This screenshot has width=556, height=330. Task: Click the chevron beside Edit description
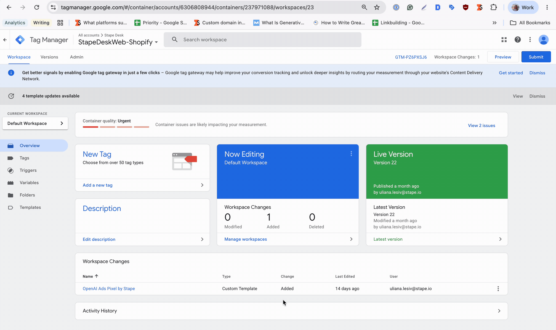coord(202,239)
